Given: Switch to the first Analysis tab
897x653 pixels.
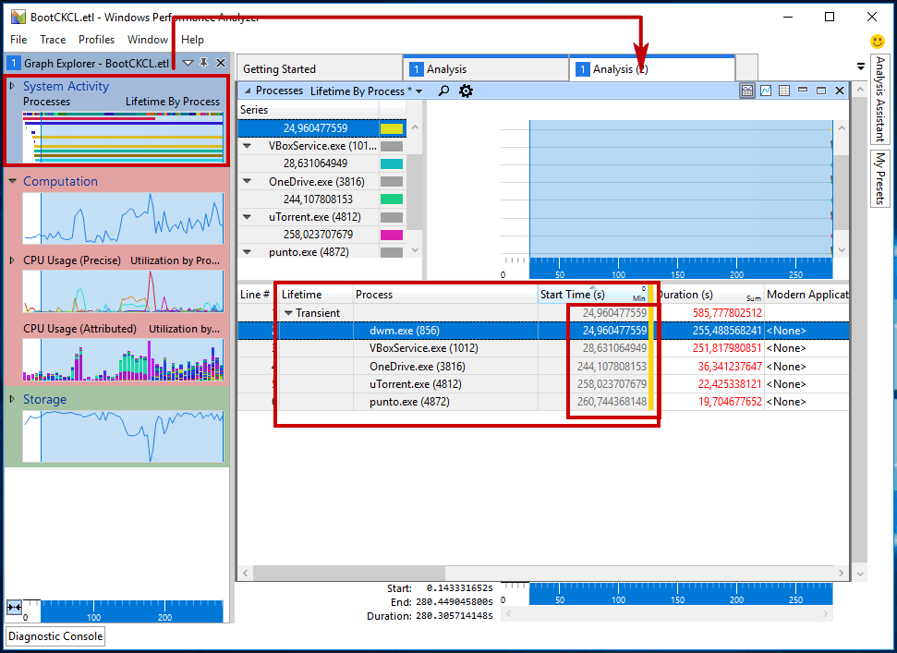Looking at the screenshot, I should [x=486, y=68].
